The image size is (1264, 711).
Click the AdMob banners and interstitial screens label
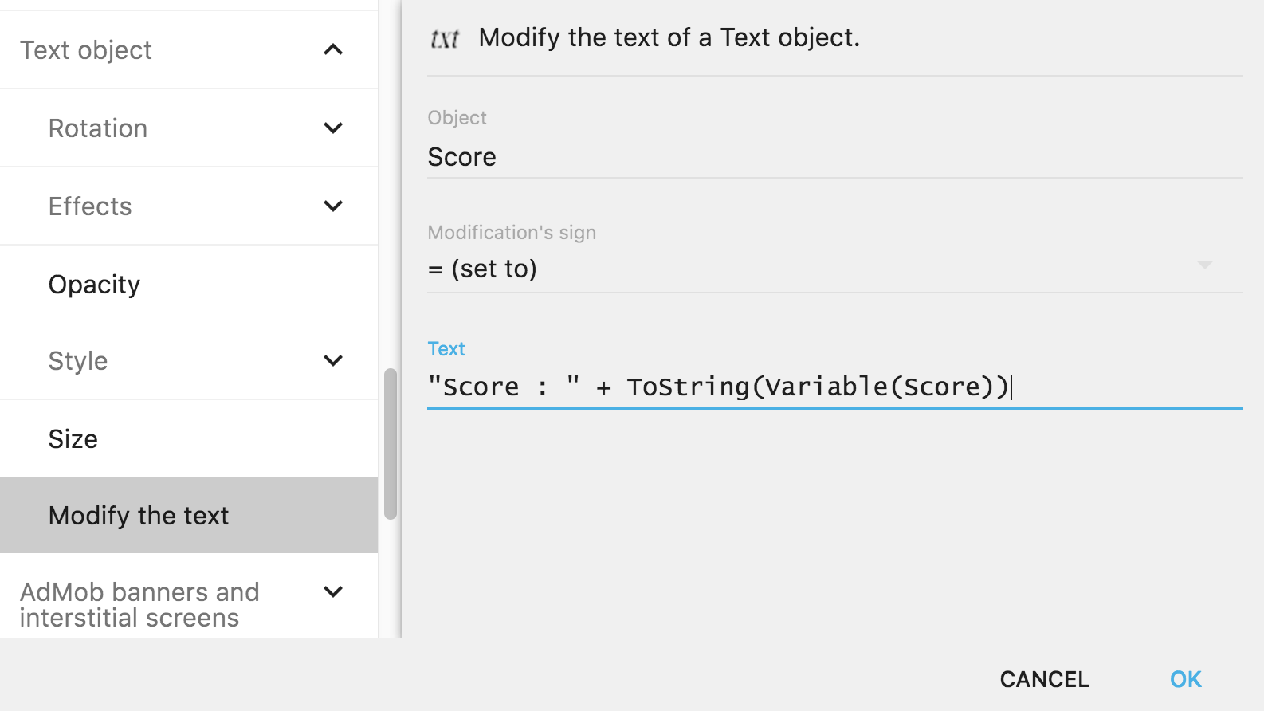point(139,604)
